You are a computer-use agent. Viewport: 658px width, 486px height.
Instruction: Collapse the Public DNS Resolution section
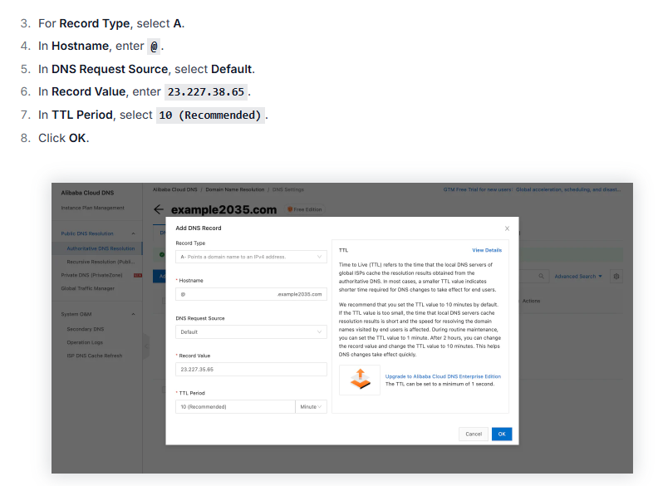[x=133, y=233]
